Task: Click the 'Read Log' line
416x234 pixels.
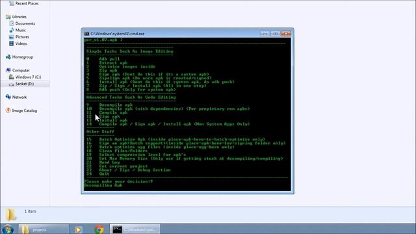Action: [103, 162]
